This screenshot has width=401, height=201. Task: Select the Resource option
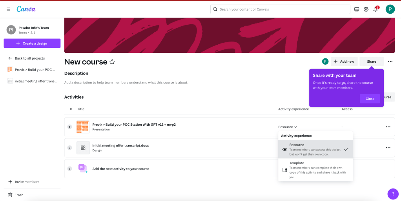[315, 149]
